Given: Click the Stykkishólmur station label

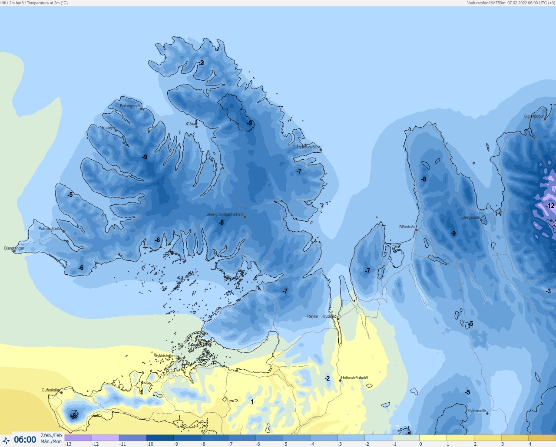Looking at the screenshot, I should [166, 356].
